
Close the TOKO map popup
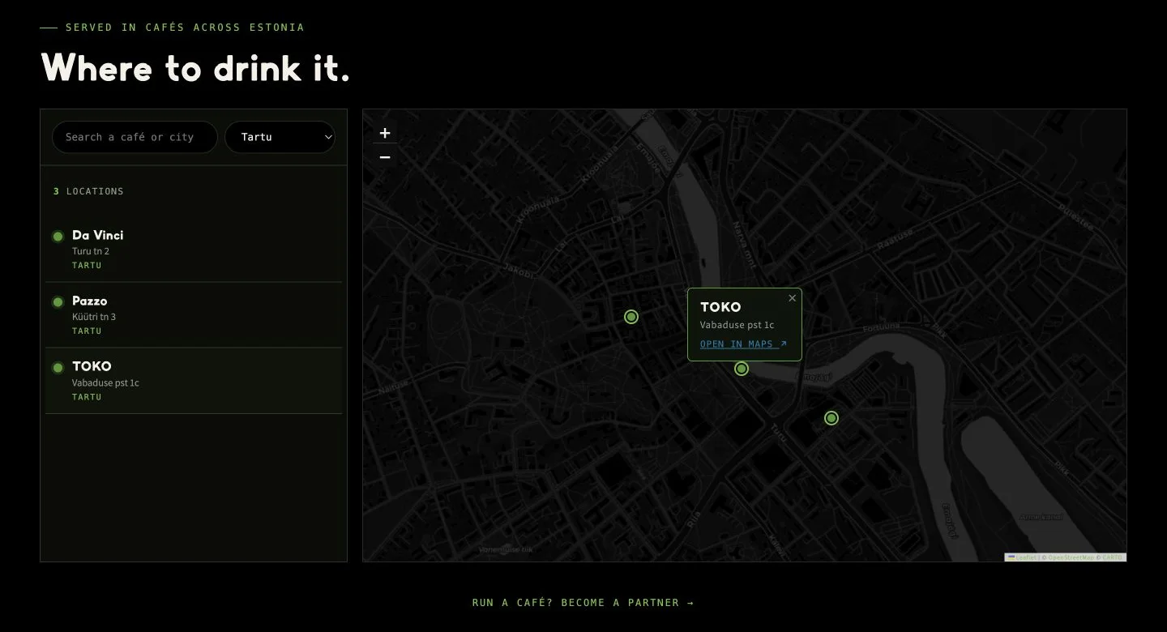pos(793,298)
